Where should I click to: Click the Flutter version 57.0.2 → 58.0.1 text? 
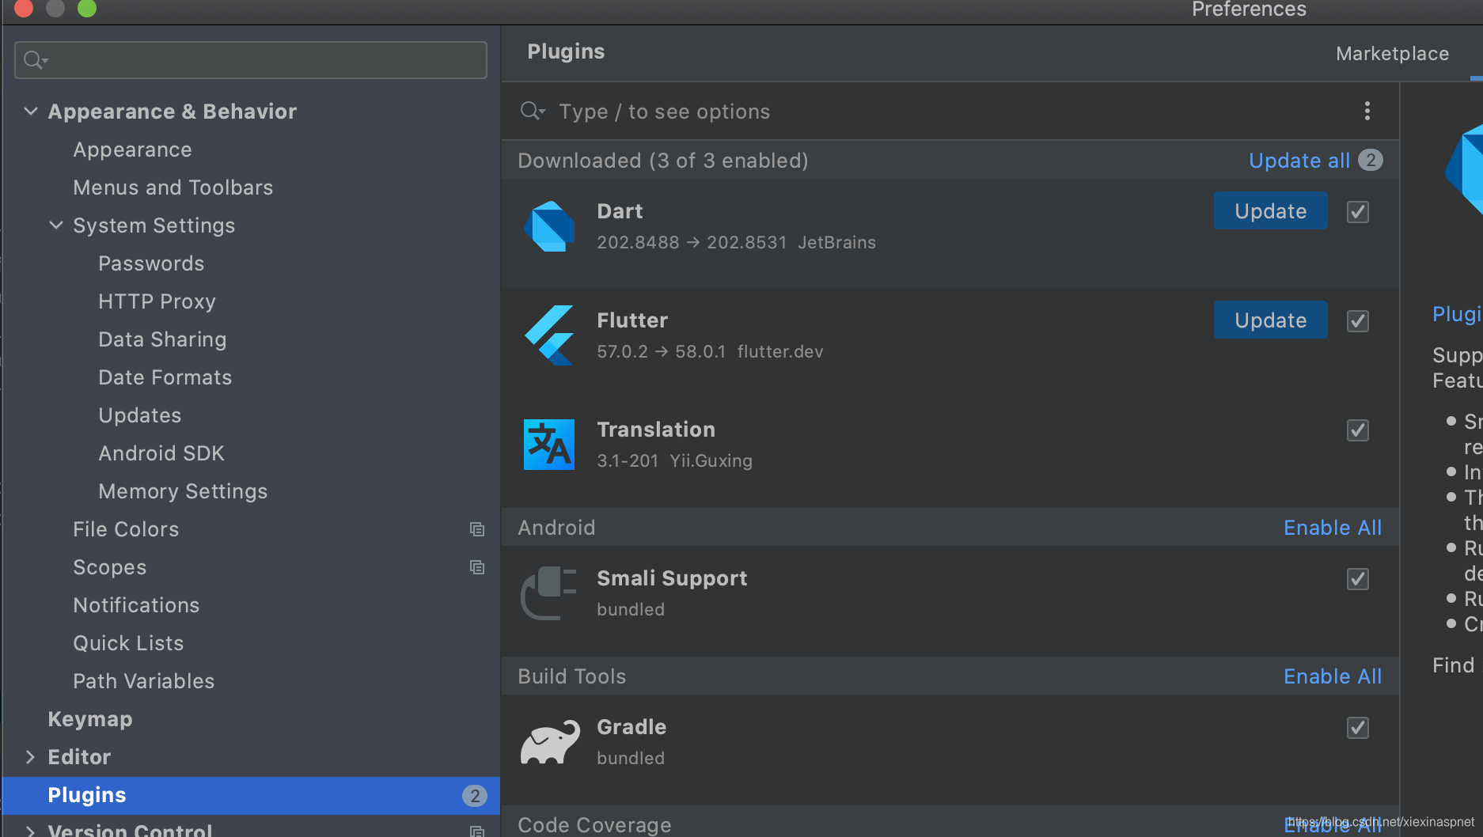click(661, 351)
